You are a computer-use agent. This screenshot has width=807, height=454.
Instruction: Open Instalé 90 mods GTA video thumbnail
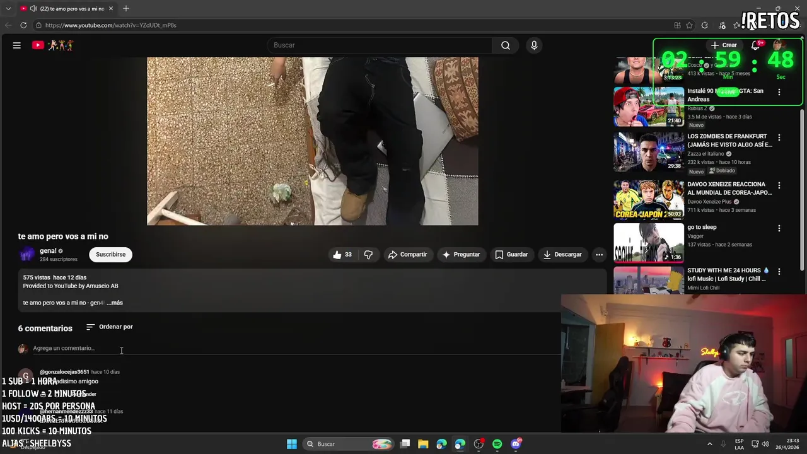click(x=649, y=106)
